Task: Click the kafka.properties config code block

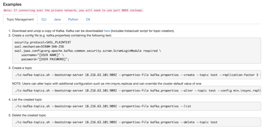Action: point(136,51)
